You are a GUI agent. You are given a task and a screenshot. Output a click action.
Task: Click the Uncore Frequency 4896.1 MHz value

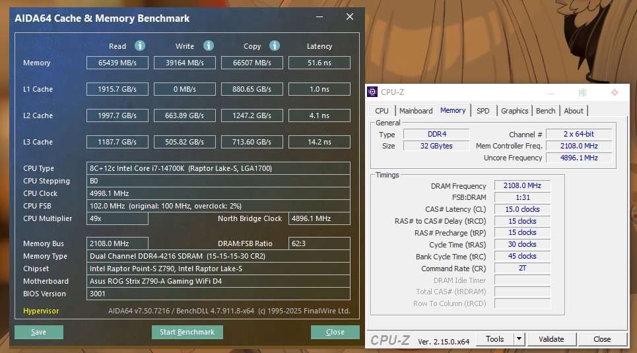(x=579, y=158)
